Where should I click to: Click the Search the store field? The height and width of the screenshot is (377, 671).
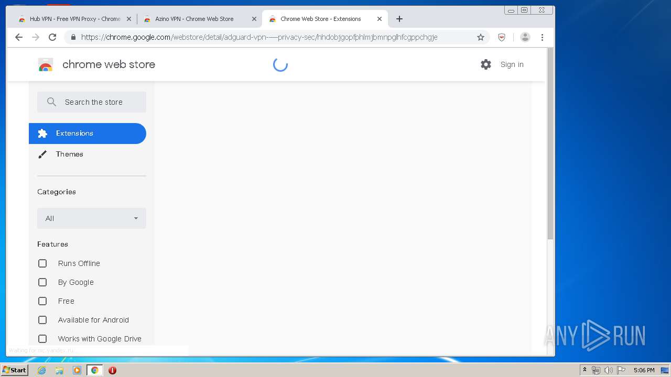pyautogui.click(x=92, y=102)
